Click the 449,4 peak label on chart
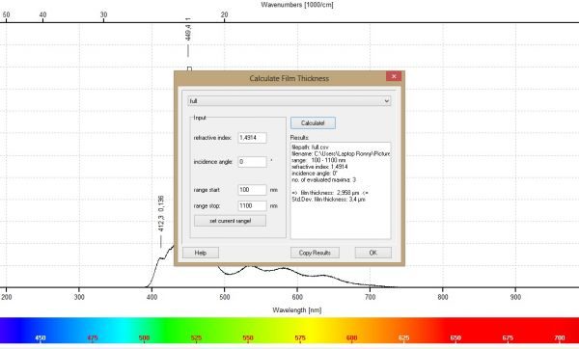Viewport: 579px width, 349px height. coord(188,29)
